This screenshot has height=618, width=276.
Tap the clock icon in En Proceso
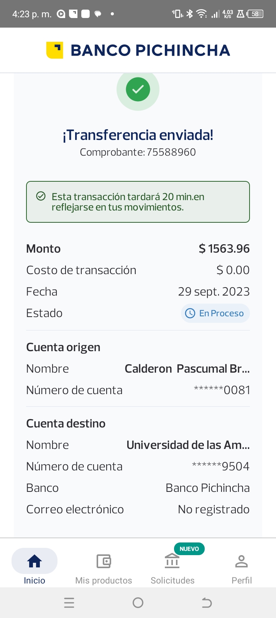190,313
